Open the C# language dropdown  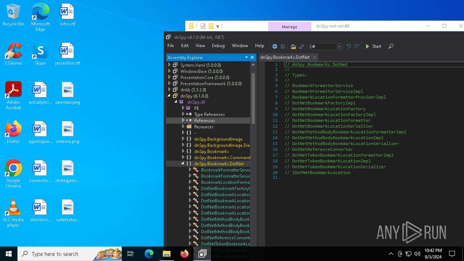coord(339,46)
